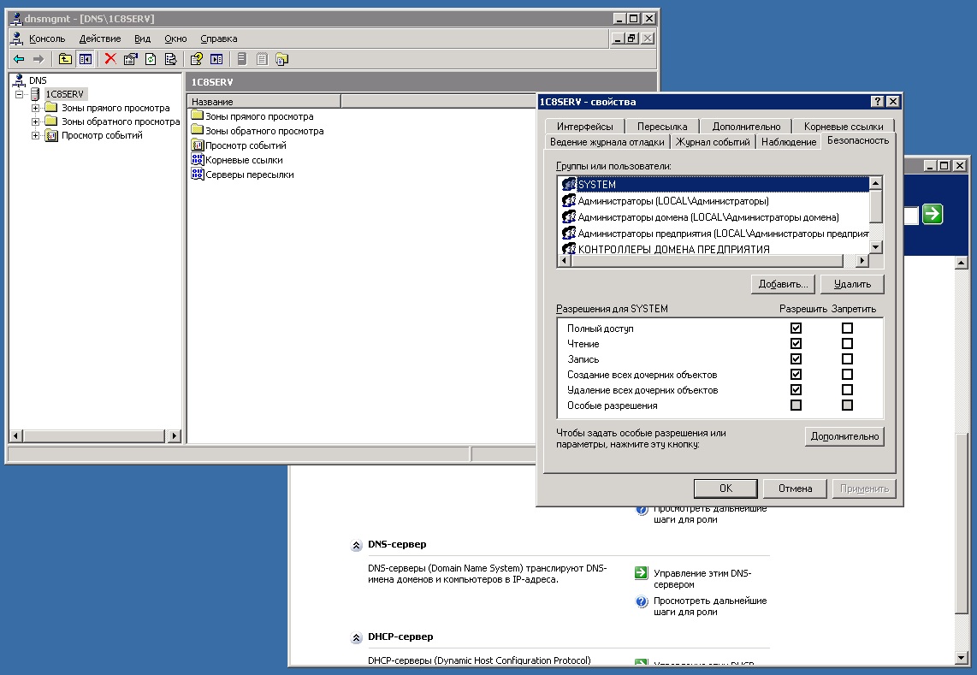Click the Up one level folder icon
The image size is (977, 675).
[x=65, y=59]
